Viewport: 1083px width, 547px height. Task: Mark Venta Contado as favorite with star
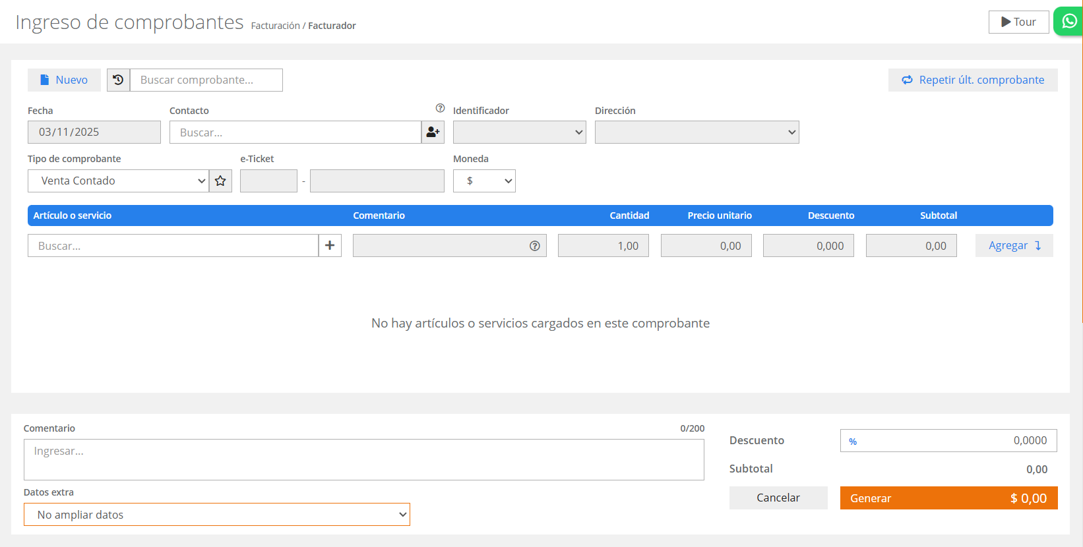click(220, 181)
